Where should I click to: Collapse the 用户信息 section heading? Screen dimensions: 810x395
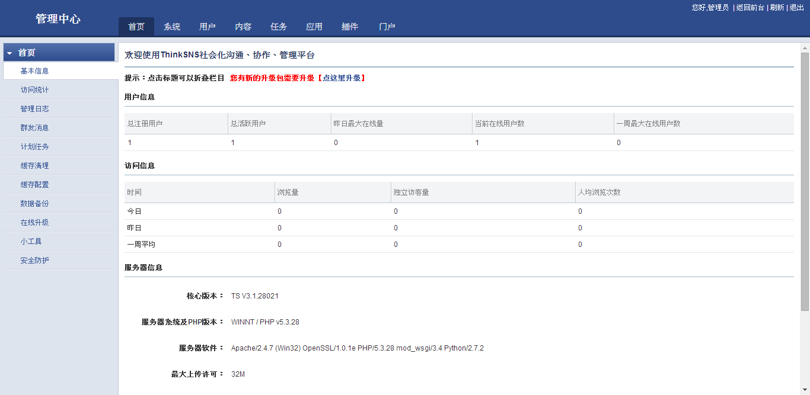click(x=139, y=97)
